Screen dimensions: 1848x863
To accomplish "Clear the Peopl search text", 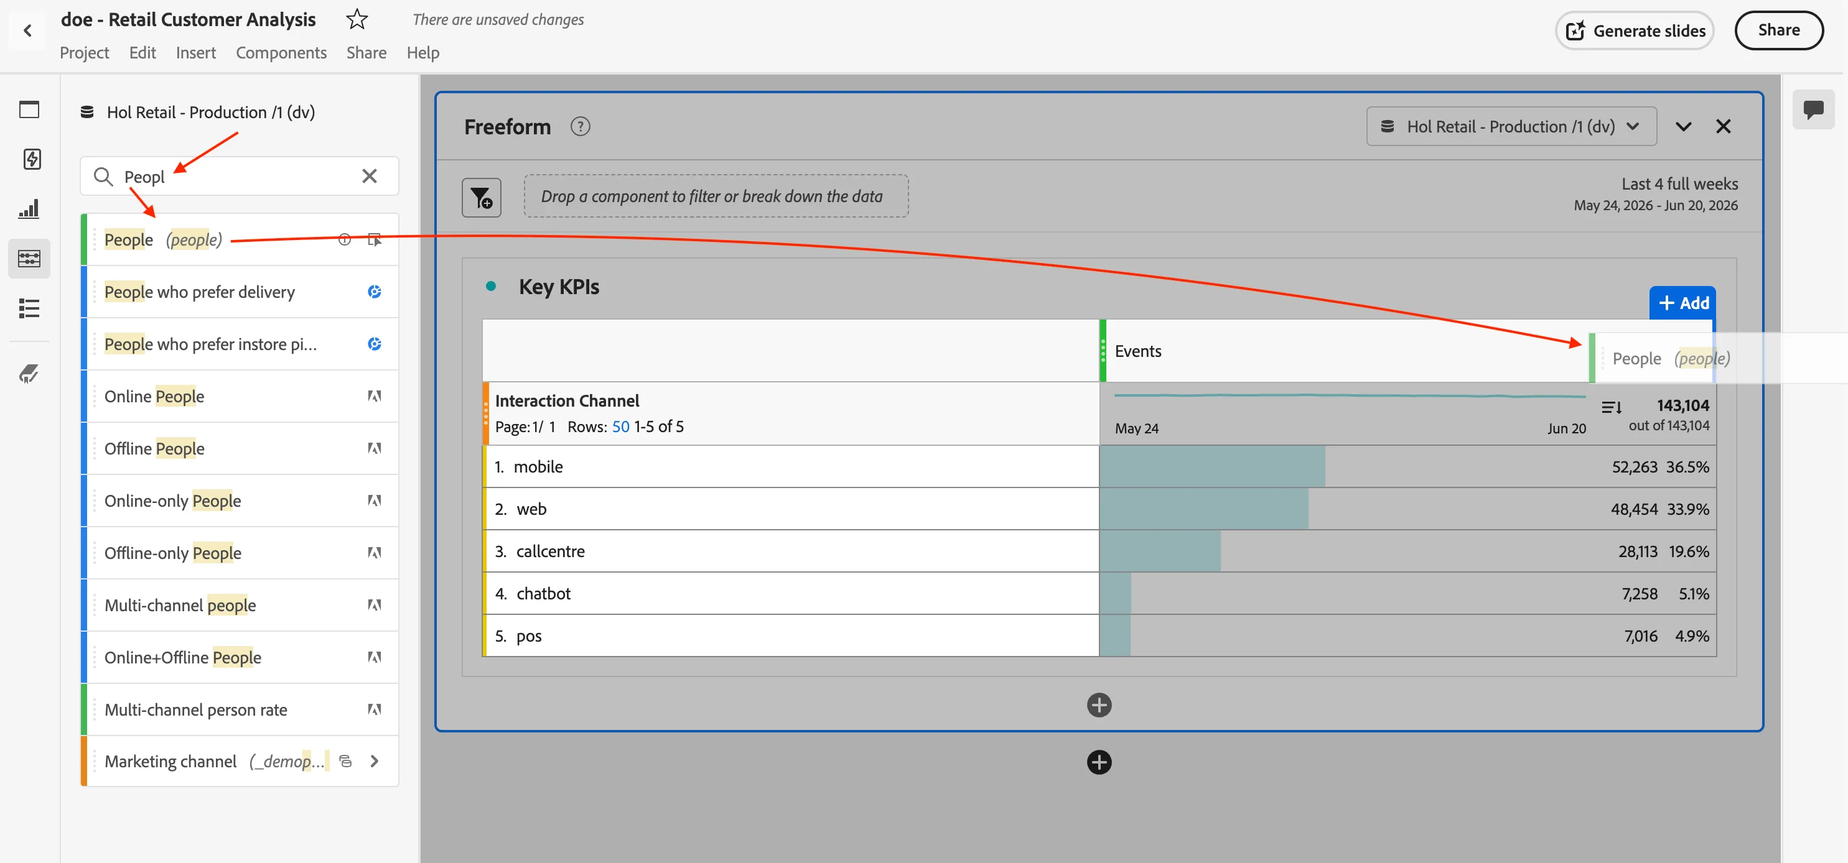I will click(370, 177).
